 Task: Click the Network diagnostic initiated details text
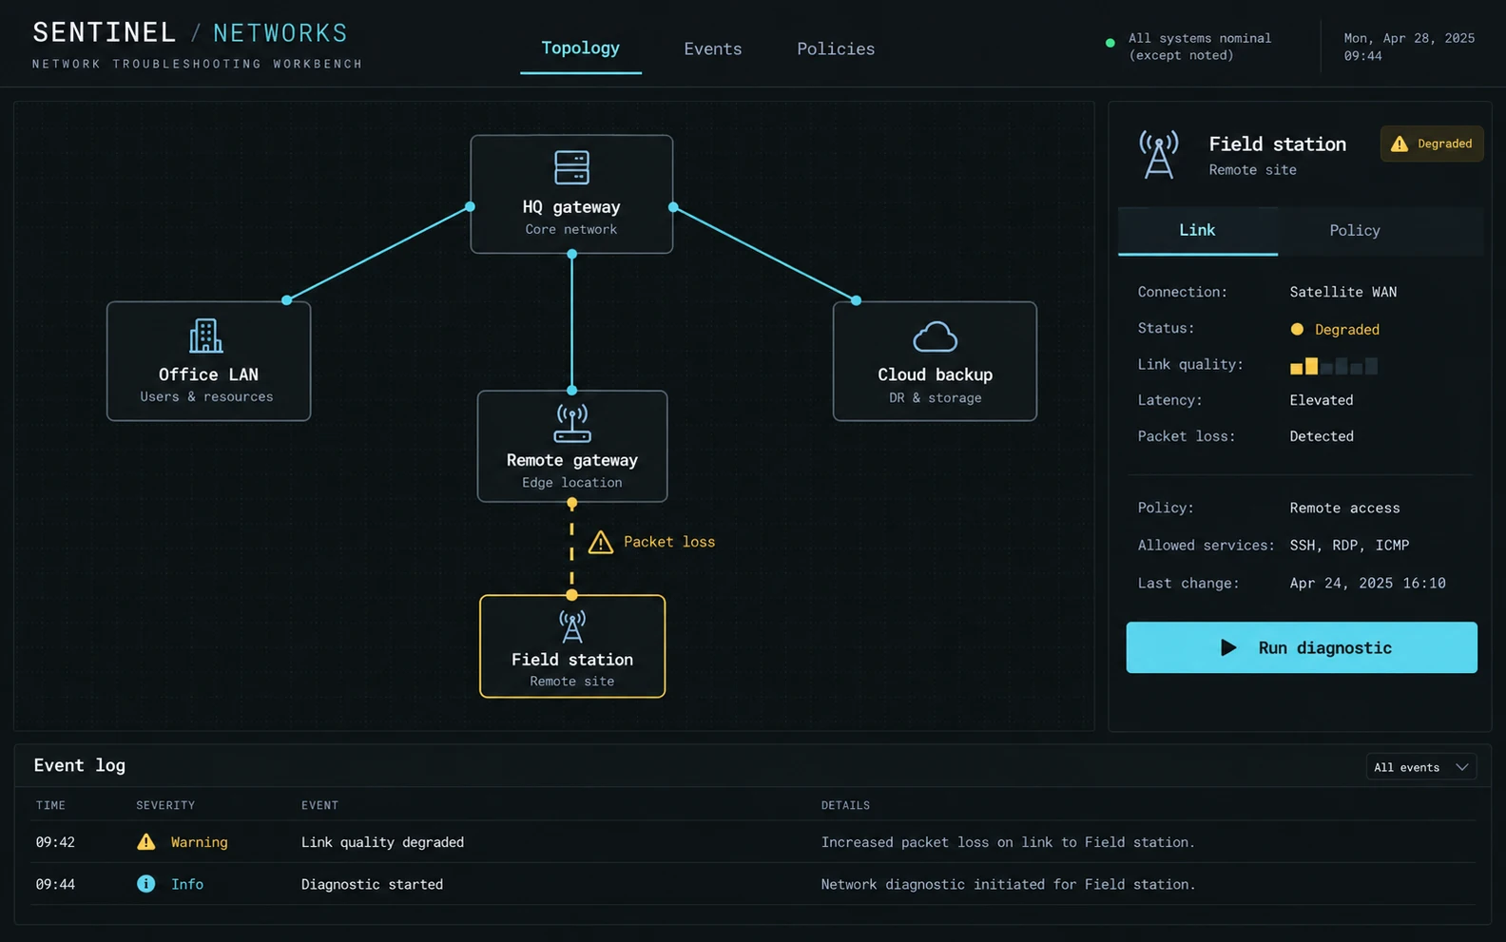click(1008, 884)
